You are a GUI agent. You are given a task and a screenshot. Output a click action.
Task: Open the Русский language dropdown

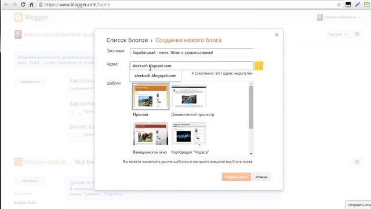[x=338, y=34]
